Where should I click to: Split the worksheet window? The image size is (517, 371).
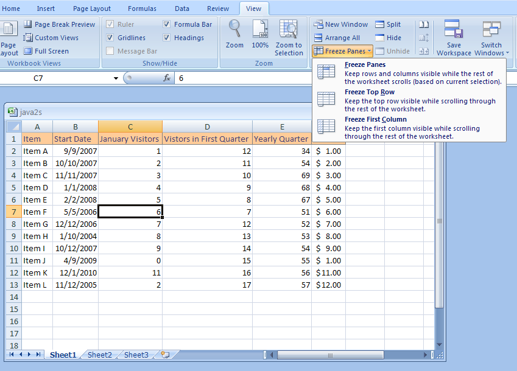pyautogui.click(x=388, y=24)
